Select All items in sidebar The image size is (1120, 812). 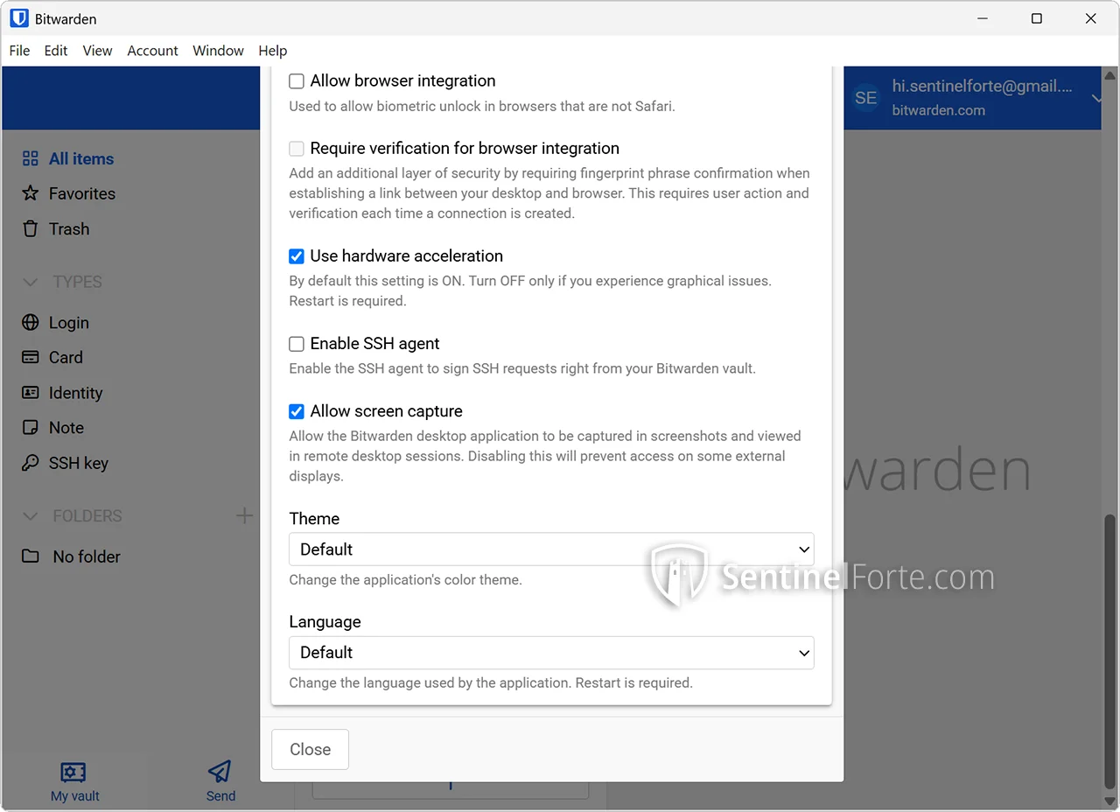(81, 158)
